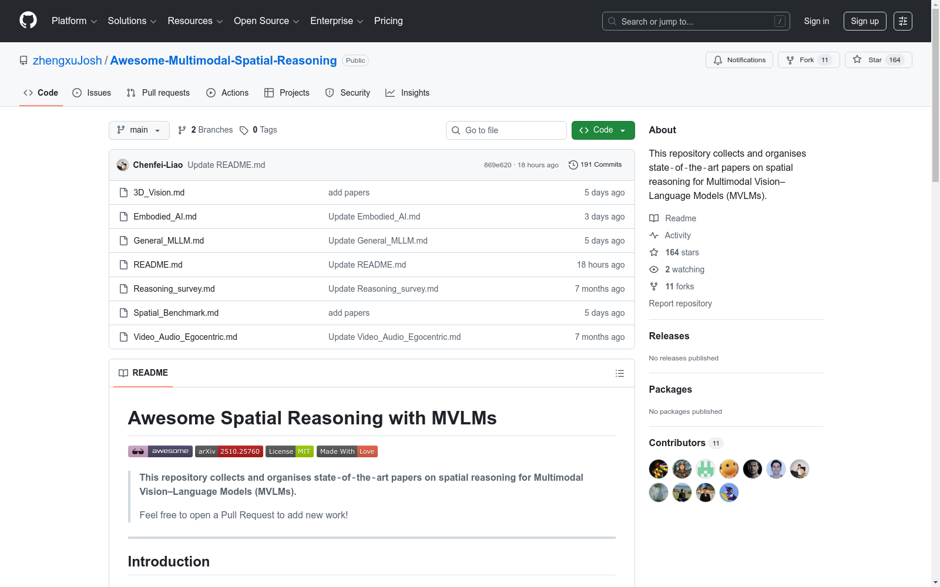Expand the Open Source menu
940x587 pixels.
click(x=267, y=21)
